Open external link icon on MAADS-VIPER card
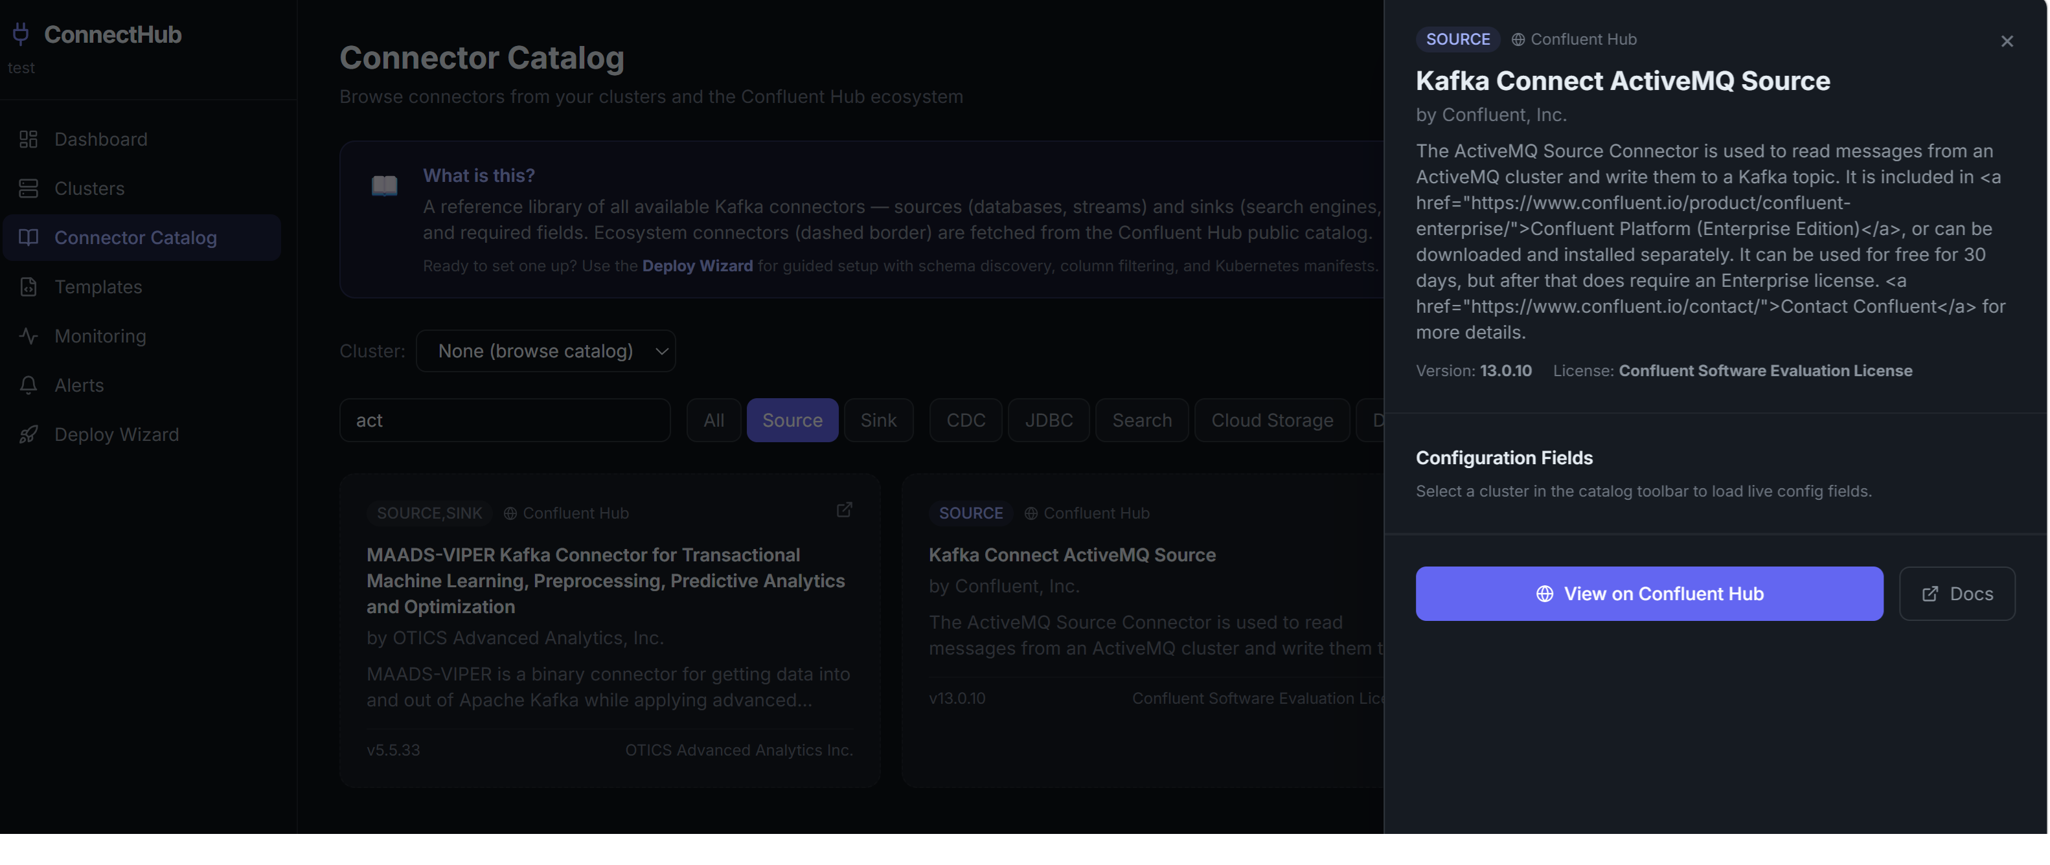This screenshot has width=2050, height=865. tap(845, 510)
